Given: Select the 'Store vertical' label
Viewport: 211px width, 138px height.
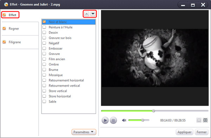Looking at the screenshot, I should (x=58, y=91).
